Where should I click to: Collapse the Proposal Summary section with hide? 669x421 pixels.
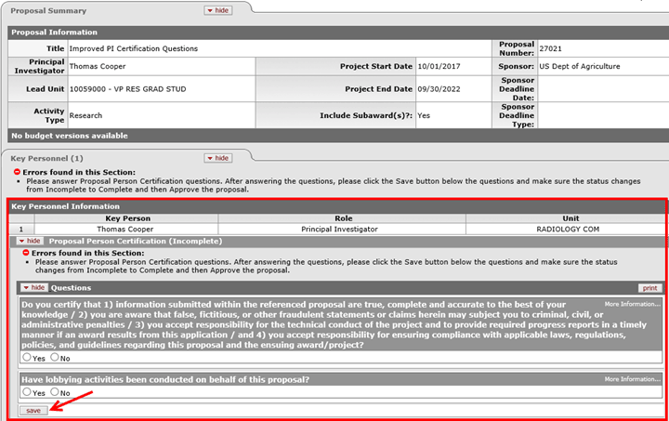[x=218, y=10]
